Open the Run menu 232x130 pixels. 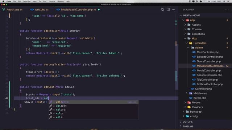[x=45, y=1]
